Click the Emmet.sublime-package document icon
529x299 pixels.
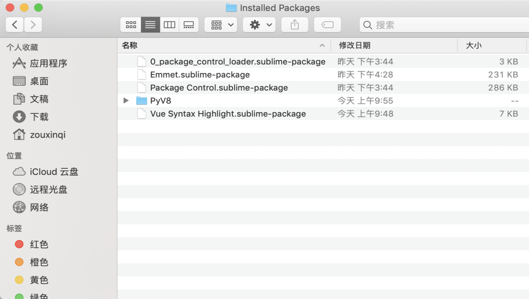point(142,75)
